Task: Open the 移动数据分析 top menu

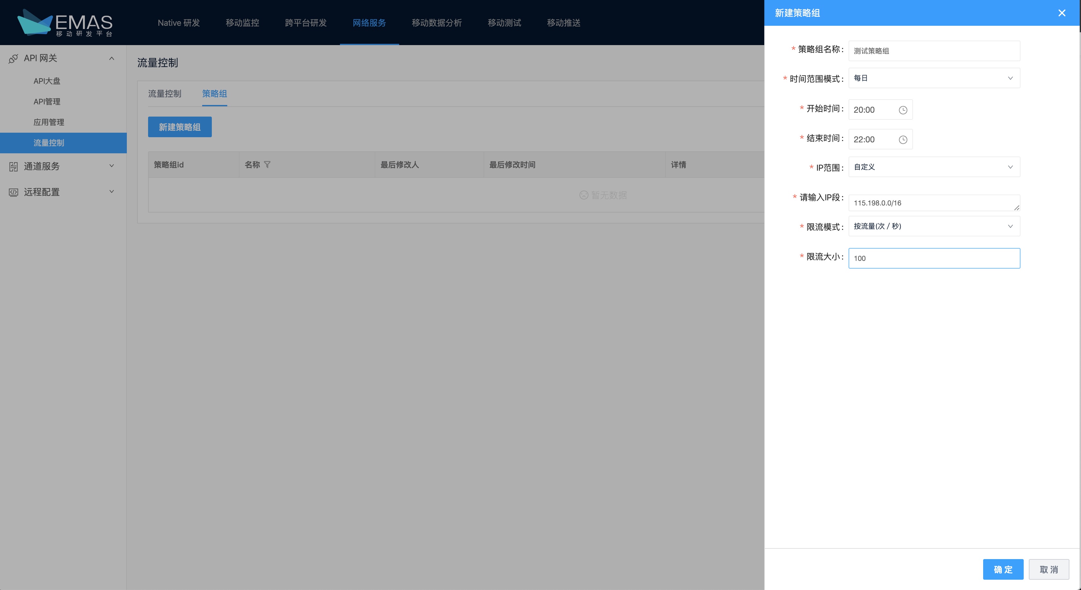Action: pos(437,23)
